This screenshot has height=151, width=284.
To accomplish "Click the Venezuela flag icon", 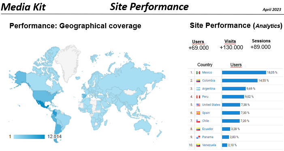I will [x=198, y=145].
